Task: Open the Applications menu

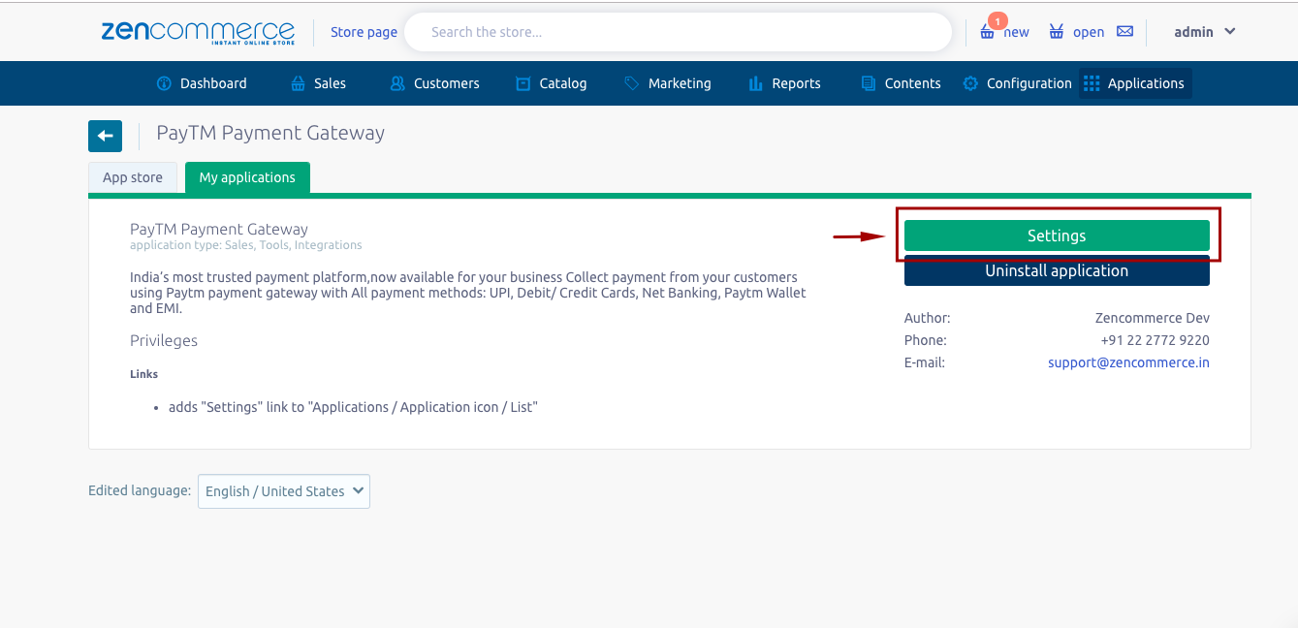Action: click(1135, 83)
